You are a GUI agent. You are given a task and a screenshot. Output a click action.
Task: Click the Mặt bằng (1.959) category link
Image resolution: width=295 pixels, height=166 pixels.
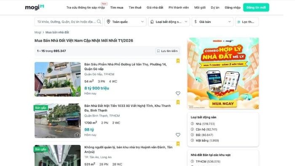click(x=207, y=140)
